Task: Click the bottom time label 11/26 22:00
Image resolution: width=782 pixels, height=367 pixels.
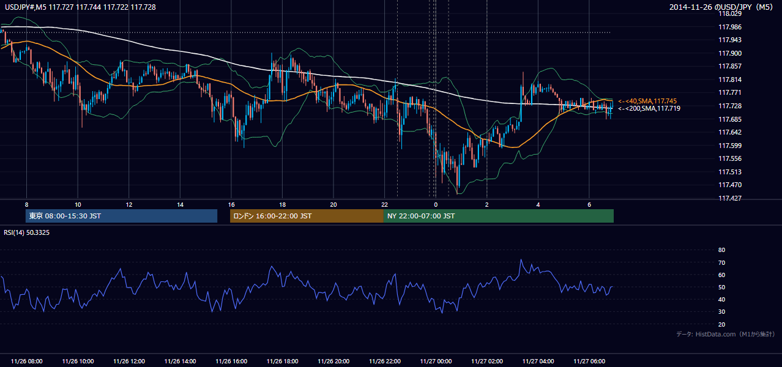Action: 385,361
